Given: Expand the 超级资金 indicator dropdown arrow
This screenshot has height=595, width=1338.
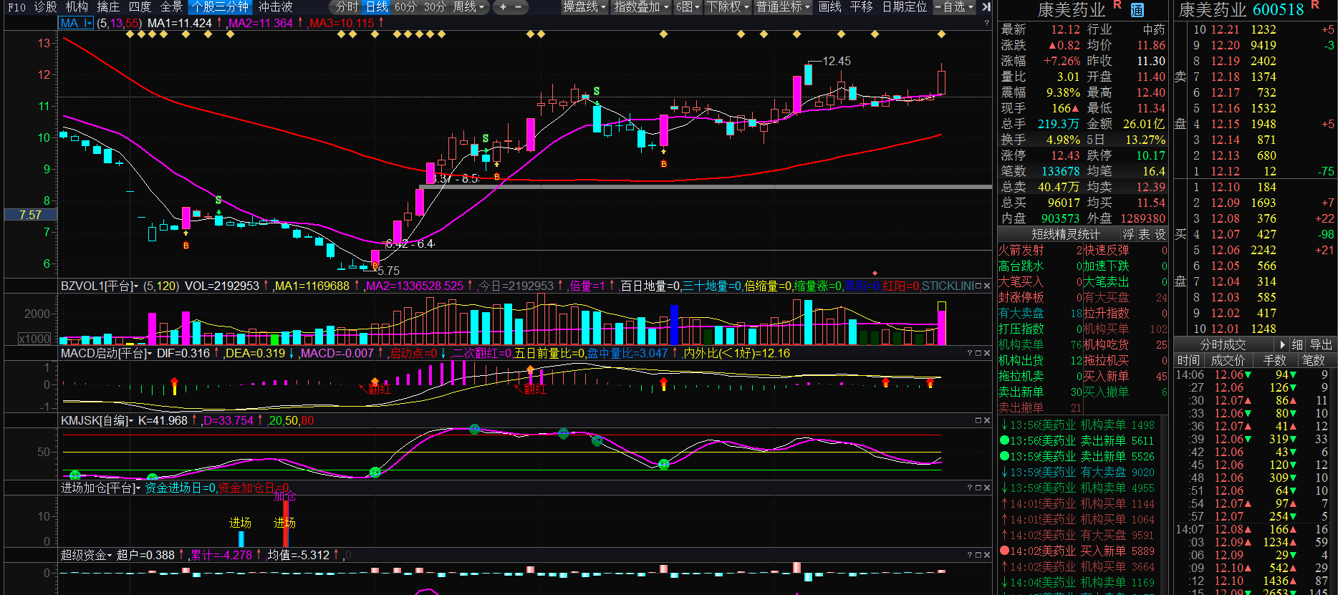Looking at the screenshot, I should click(x=110, y=556).
